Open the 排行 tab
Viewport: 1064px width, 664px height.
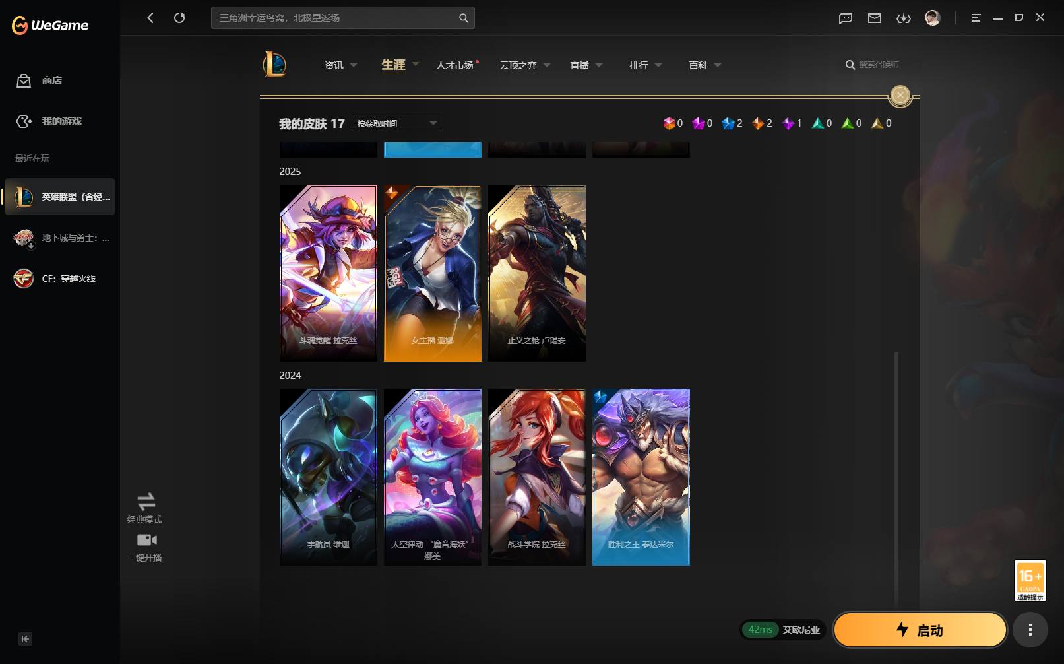pyautogui.click(x=639, y=65)
